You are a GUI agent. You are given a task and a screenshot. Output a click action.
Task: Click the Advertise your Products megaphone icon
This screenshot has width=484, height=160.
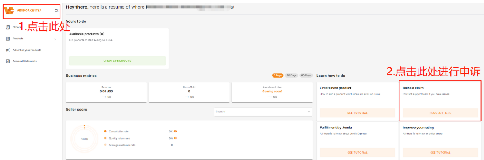(x=8, y=50)
